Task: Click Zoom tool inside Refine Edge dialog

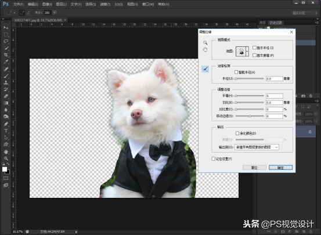Action: pos(205,42)
